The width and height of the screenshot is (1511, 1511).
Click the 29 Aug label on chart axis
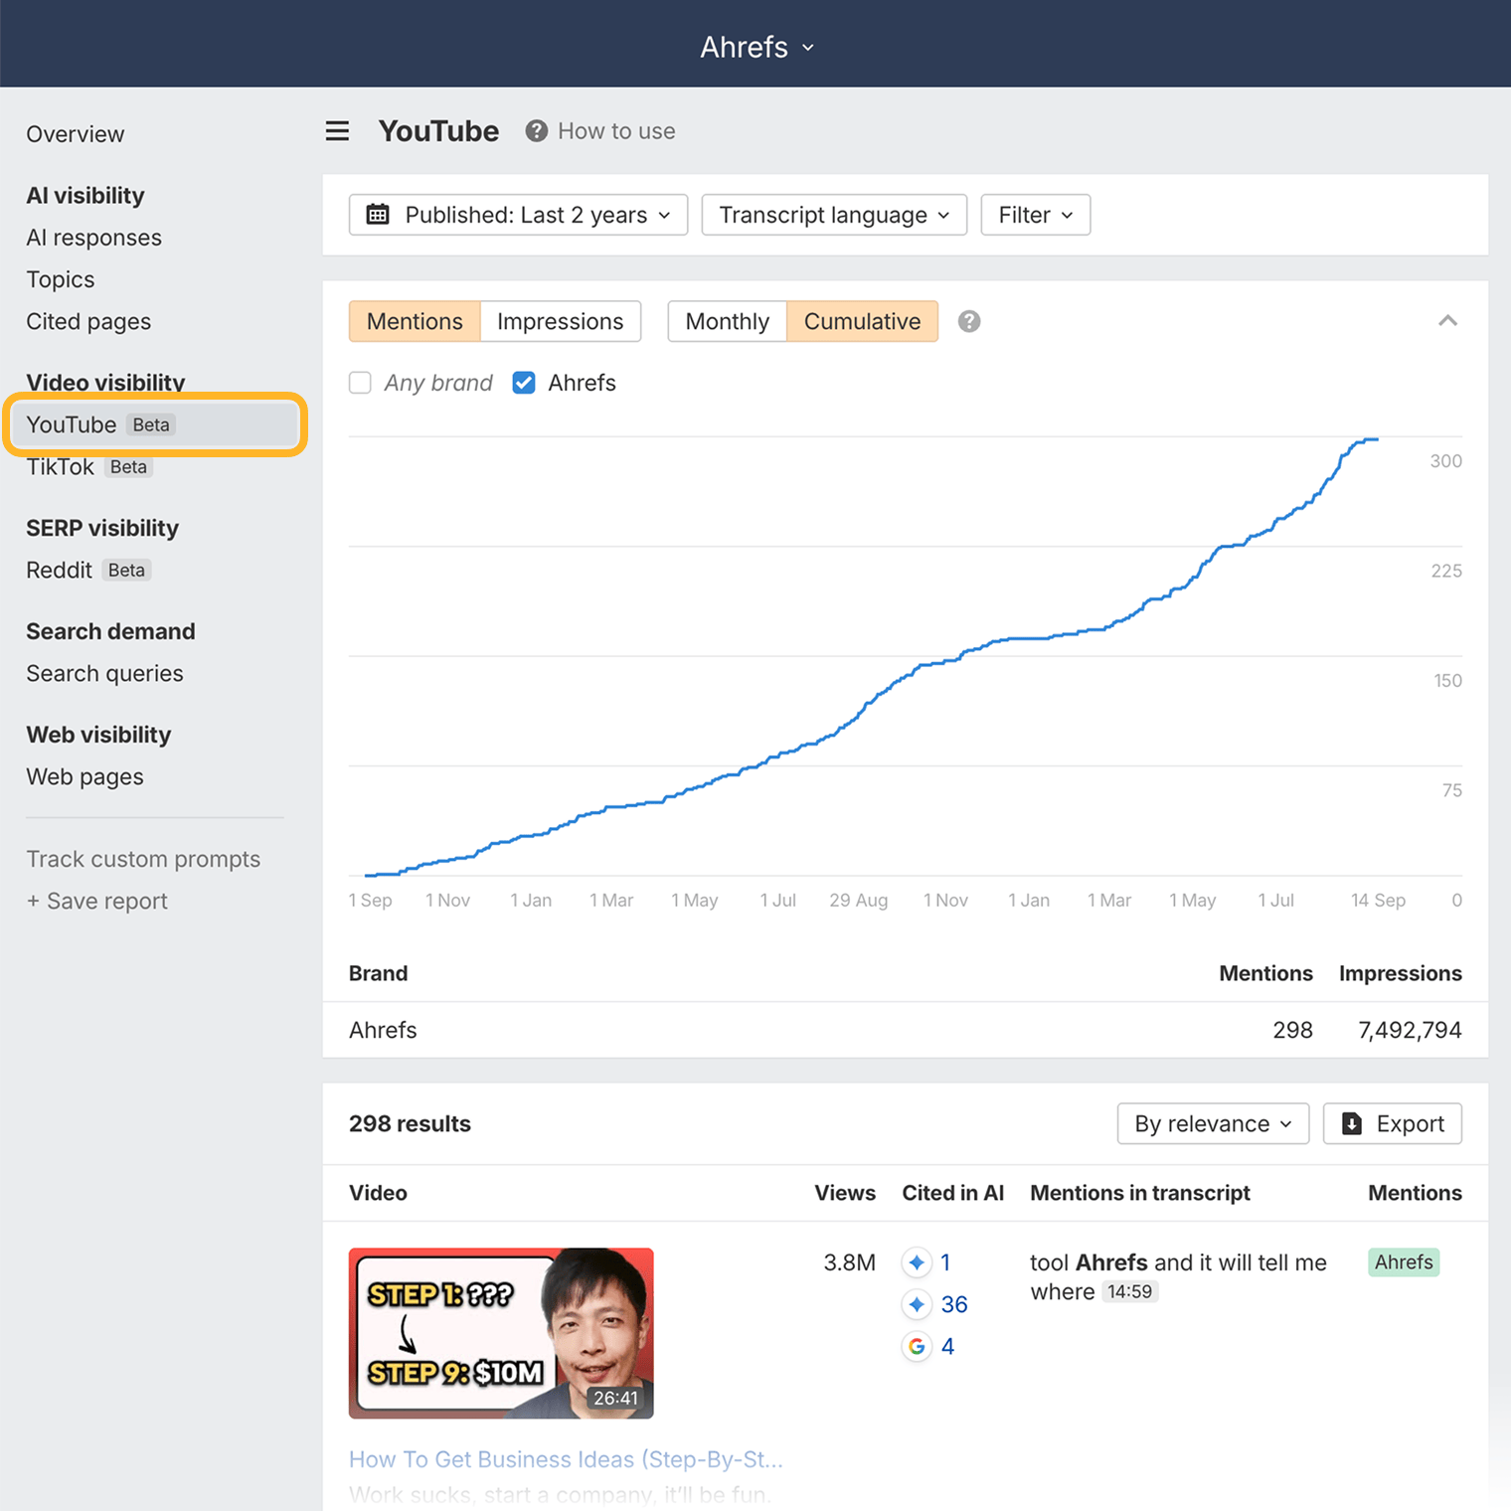pyautogui.click(x=859, y=900)
